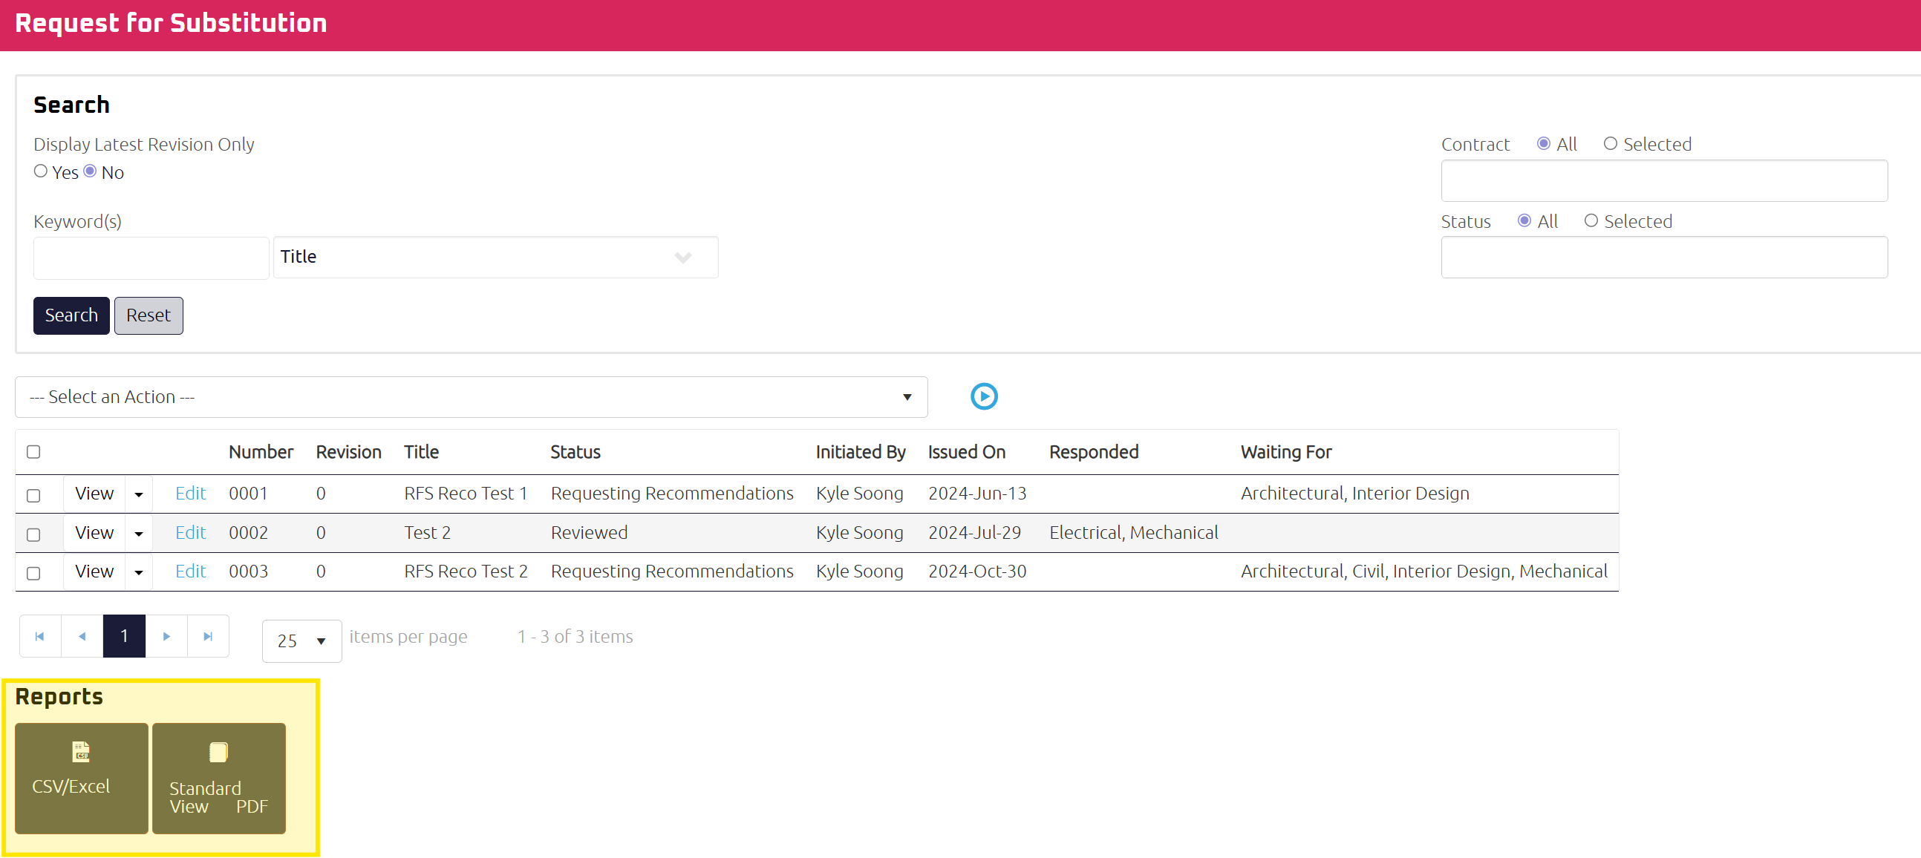Check the row for RFS Reco Test 2
Viewport: 1921px width, 858px height.
coord(33,573)
